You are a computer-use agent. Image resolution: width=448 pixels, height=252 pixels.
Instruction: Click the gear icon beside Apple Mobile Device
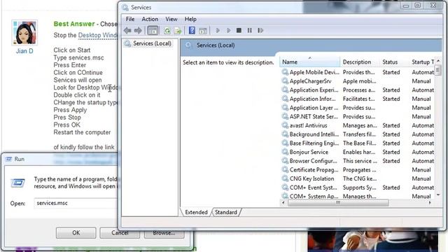click(x=285, y=72)
